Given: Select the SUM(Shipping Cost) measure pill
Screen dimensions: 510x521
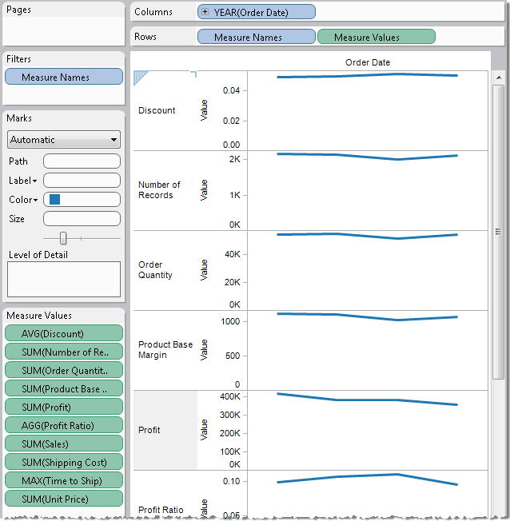Looking at the screenshot, I should click(64, 462).
